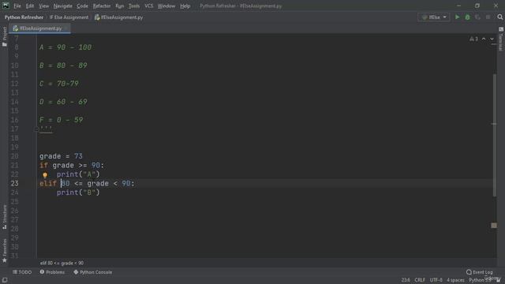The width and height of the screenshot is (505, 284).
Task: Open the Structure tool window
Action: (x=5, y=217)
